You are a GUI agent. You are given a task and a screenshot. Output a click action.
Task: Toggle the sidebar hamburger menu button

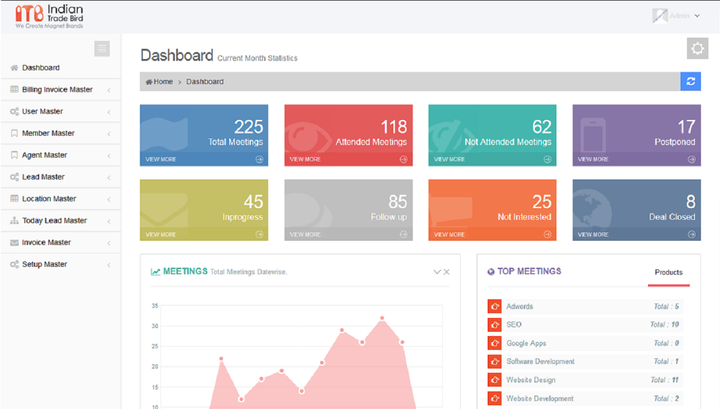coord(102,49)
